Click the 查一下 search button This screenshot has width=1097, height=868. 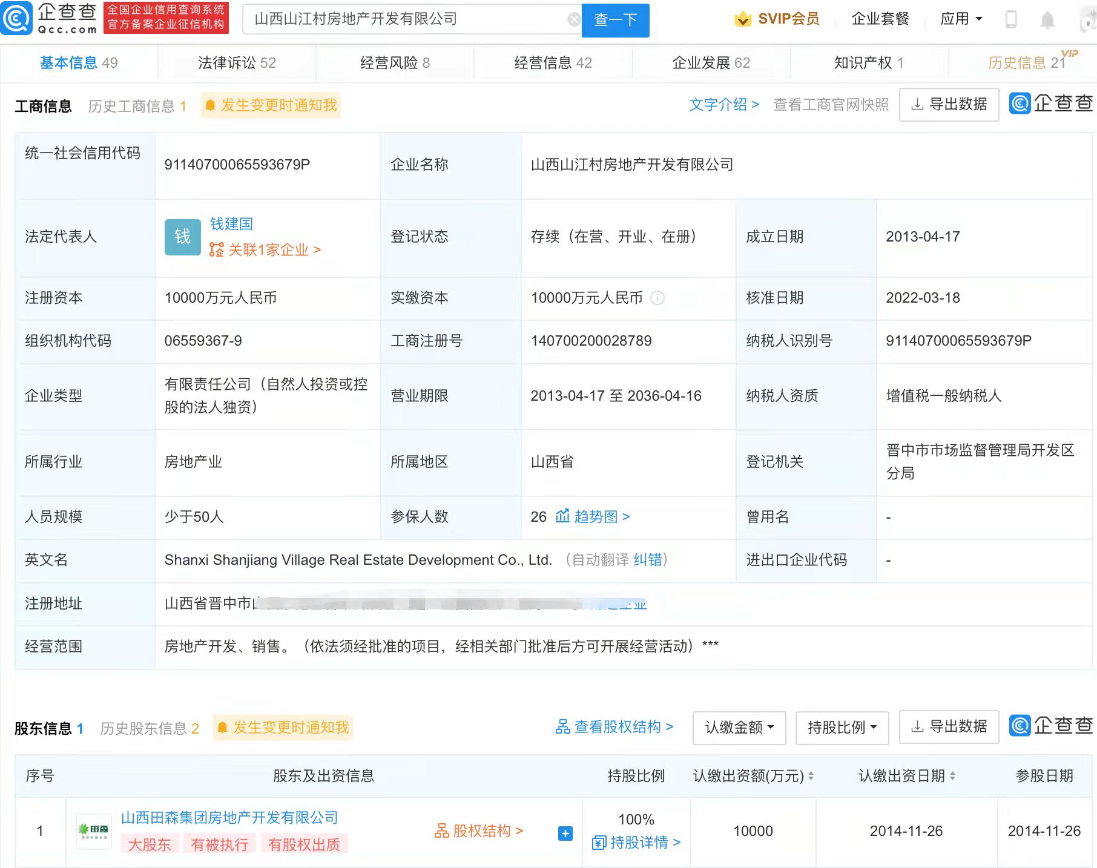(615, 20)
